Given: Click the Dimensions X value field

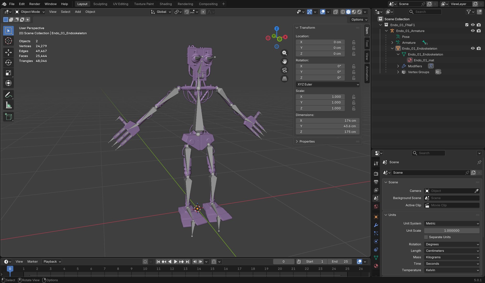Looking at the screenshot, I should [328, 121].
